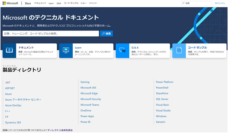The width and height of the screenshot is (228, 133).
Task: Click the Microsoft のテクニカル ドキュメント page title
Action: [51, 18]
